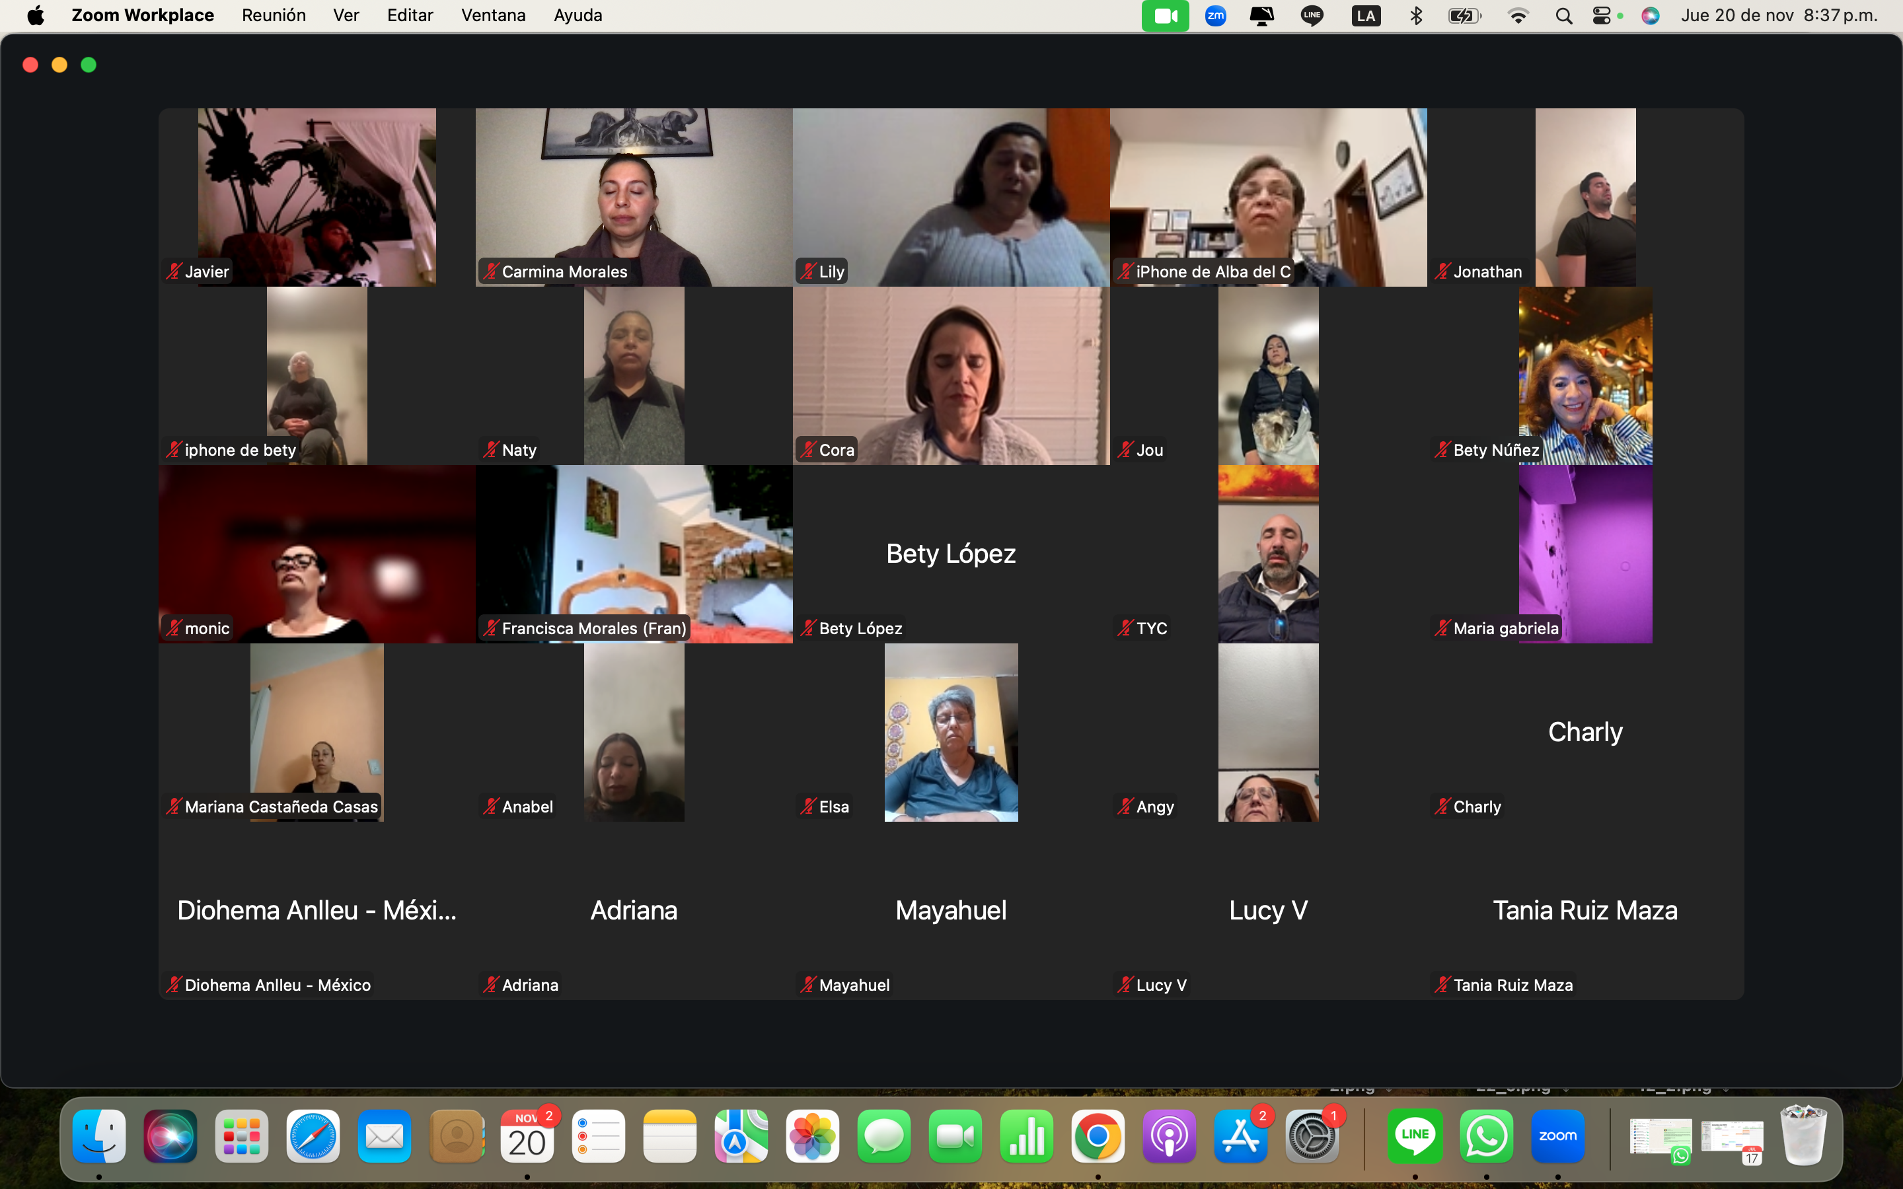Click the date and time clock
Image resolution: width=1903 pixels, height=1189 pixels.
1779,16
